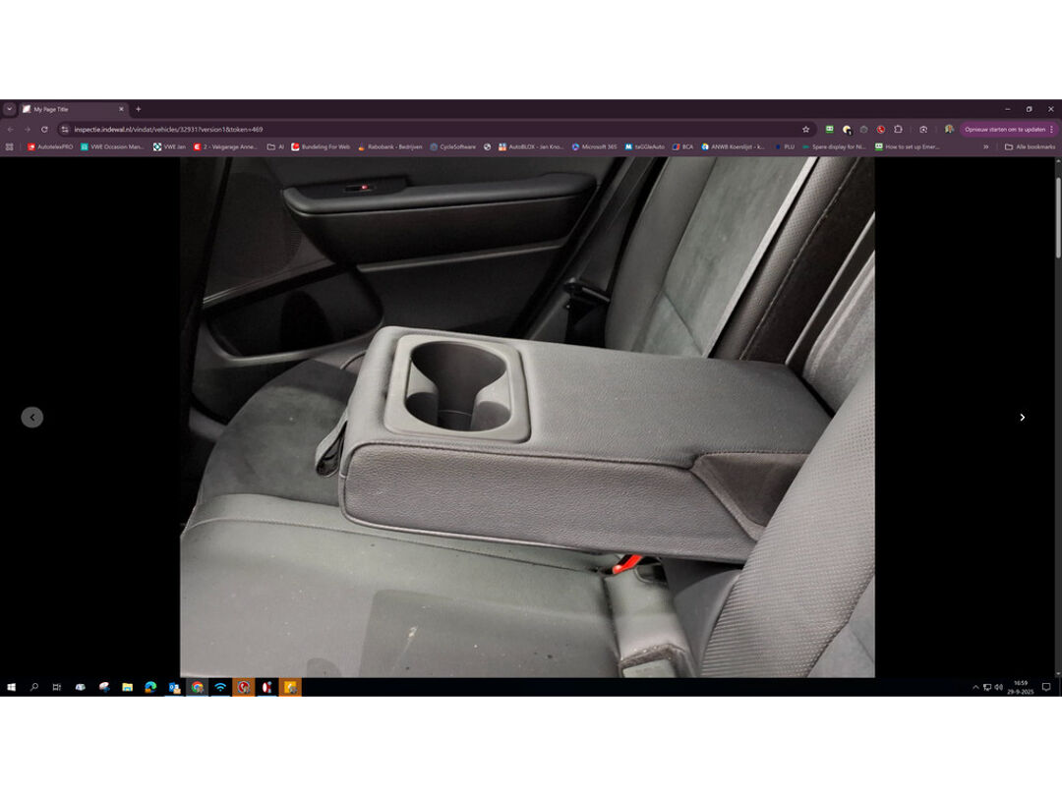
Task: Open the AI bookmarks folder
Action: click(x=275, y=146)
